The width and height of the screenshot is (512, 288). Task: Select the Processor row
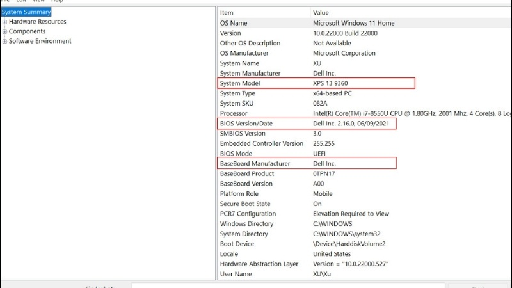click(x=365, y=114)
